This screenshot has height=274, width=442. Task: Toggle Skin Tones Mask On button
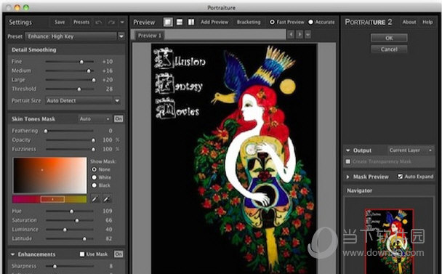tap(118, 119)
